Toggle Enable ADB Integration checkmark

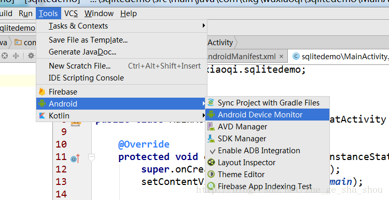click(x=212, y=151)
